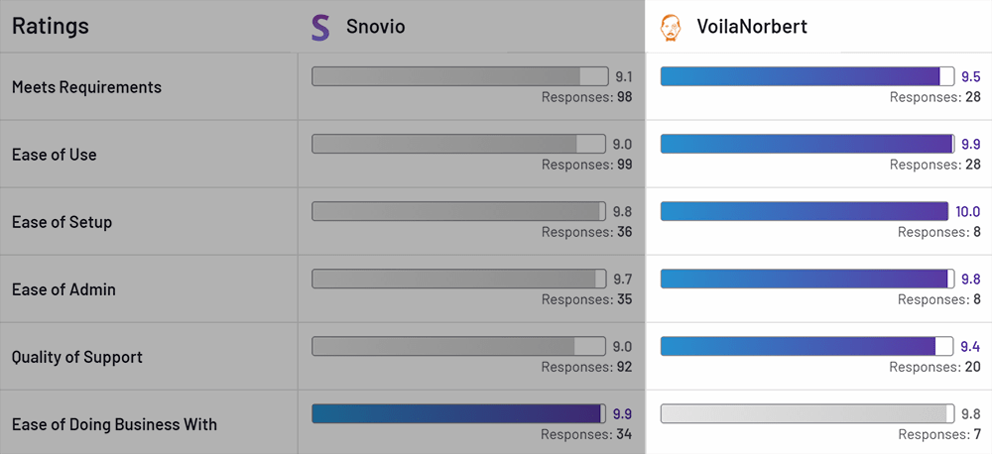Click VoilaNorbert's 10.0 Ease of Setup score

tap(967, 212)
